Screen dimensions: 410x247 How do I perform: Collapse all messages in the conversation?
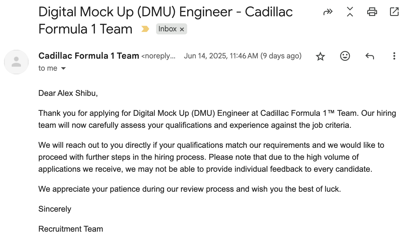pos(350,12)
